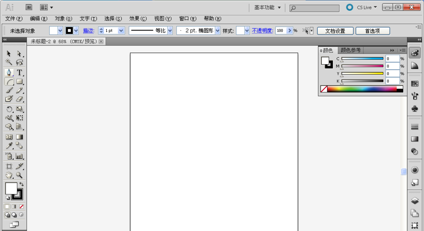Set paint mode to Gradient
424x231 pixels.
[14, 206]
